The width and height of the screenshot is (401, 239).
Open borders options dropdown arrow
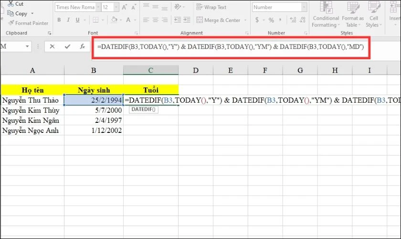pyautogui.click(x=103, y=20)
